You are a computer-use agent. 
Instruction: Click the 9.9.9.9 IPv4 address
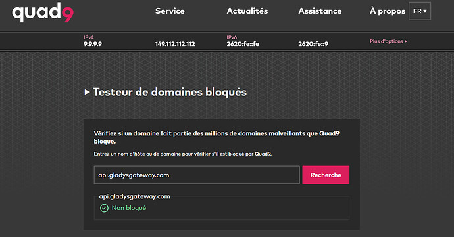click(93, 44)
